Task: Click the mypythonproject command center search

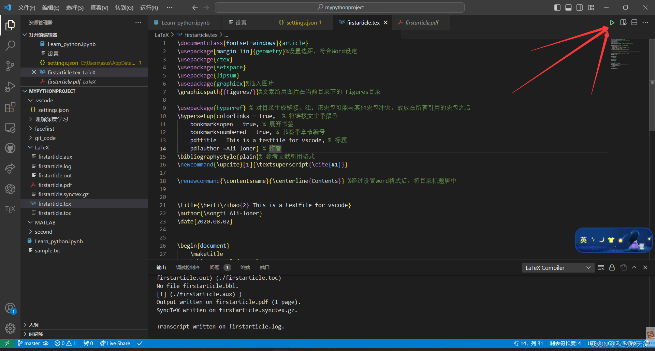Action: click(x=340, y=8)
